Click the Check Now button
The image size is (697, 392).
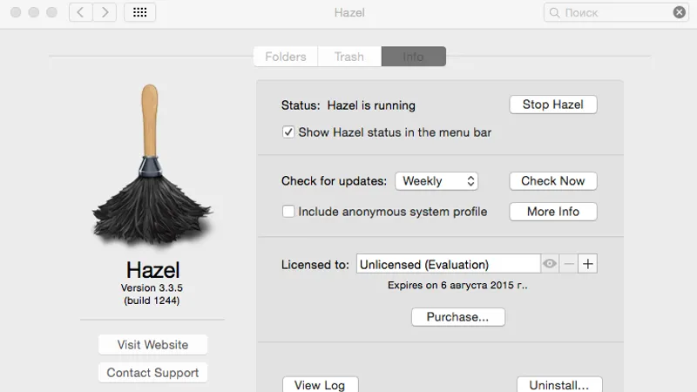pyautogui.click(x=553, y=181)
